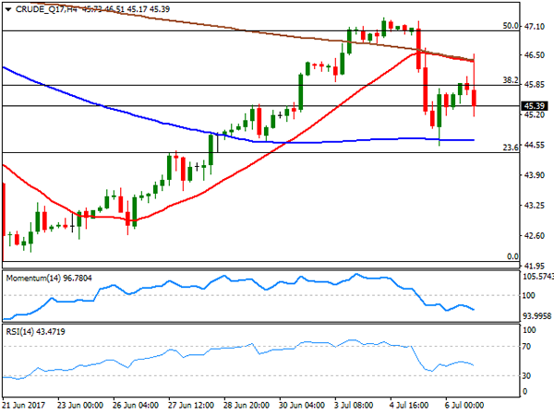The width and height of the screenshot is (554, 415).
Task: Select the 30 Jun 04:00 time label
Action: coord(302,405)
